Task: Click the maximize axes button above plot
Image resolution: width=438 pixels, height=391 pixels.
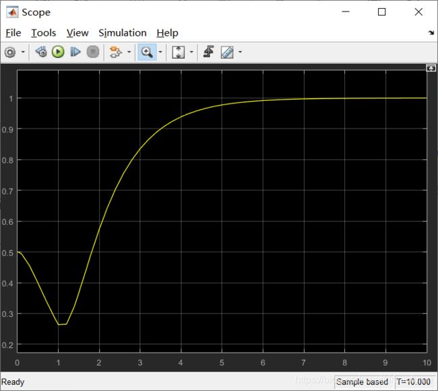Action: click(x=431, y=68)
